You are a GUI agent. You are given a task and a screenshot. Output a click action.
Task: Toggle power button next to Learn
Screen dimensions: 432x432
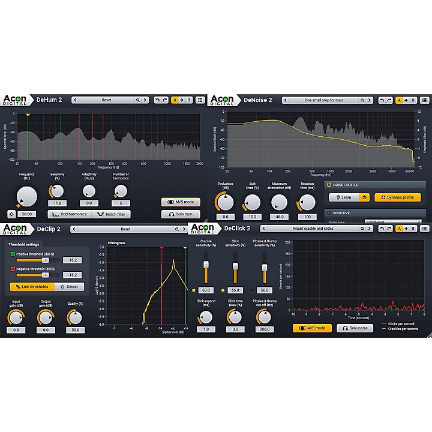coord(364,197)
